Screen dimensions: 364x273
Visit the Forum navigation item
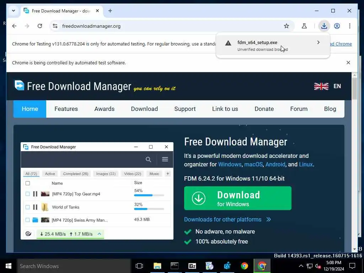pos(299,109)
